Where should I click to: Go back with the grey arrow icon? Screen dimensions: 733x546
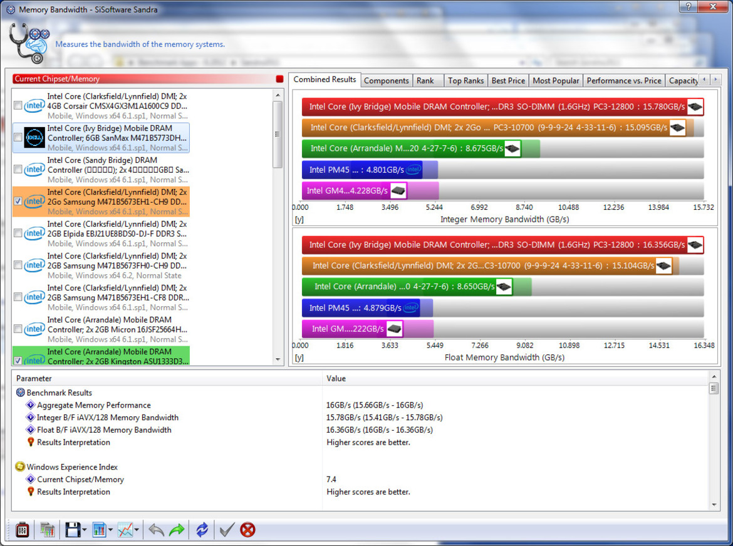click(156, 530)
